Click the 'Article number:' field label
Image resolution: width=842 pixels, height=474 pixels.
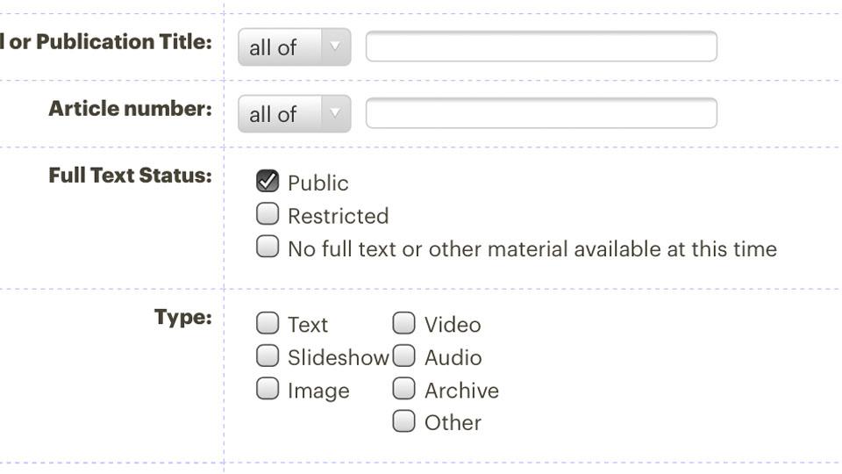coord(130,109)
